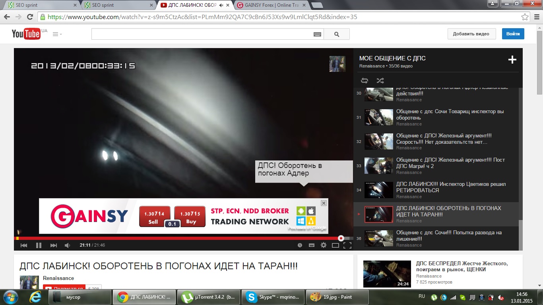The width and height of the screenshot is (543, 305).
Task: Click the Renaissance channel name below title
Action: pyautogui.click(x=58, y=278)
